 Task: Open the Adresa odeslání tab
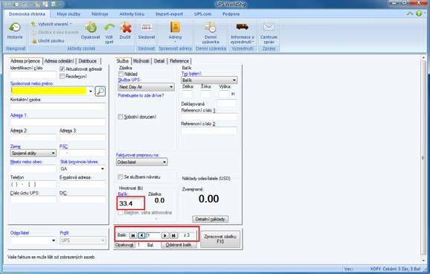[x=59, y=61]
